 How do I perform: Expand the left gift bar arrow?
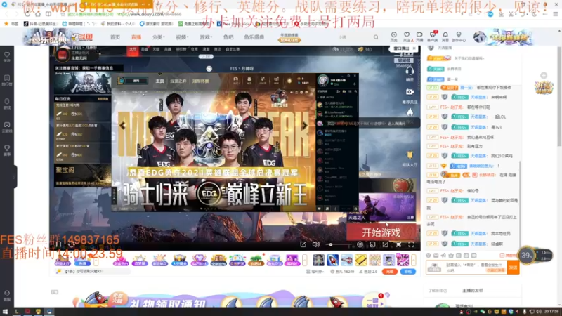click(x=96, y=261)
